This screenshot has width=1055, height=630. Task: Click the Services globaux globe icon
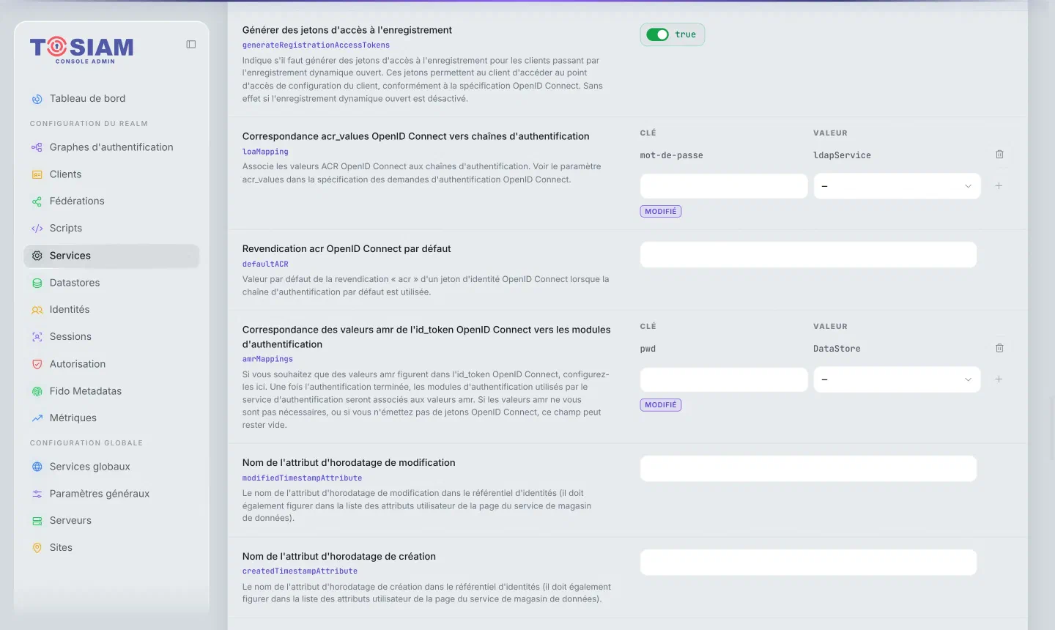click(x=37, y=467)
